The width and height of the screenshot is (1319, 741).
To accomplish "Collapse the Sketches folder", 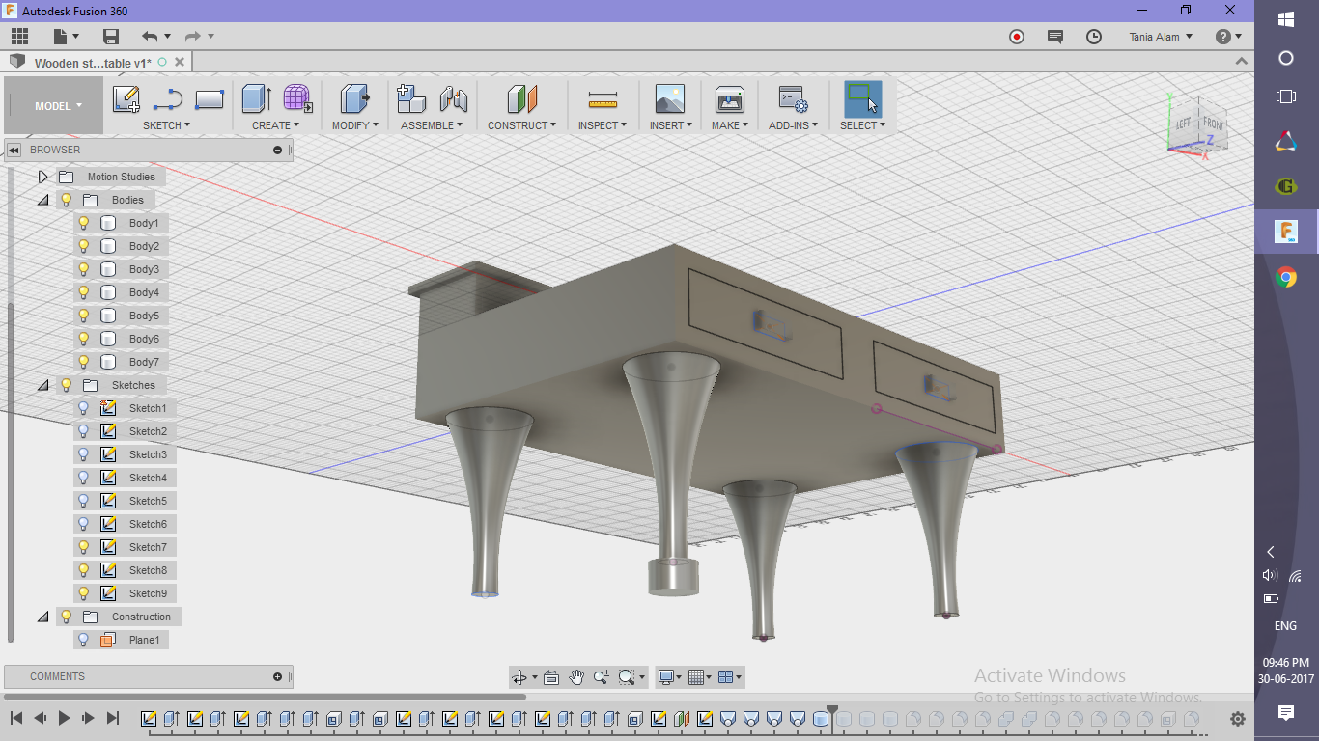I will pos(42,385).
